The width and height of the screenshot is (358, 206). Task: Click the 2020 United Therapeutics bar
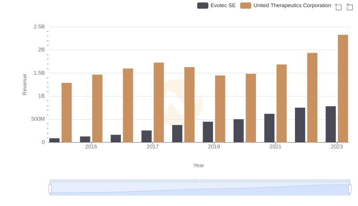pos(251,108)
